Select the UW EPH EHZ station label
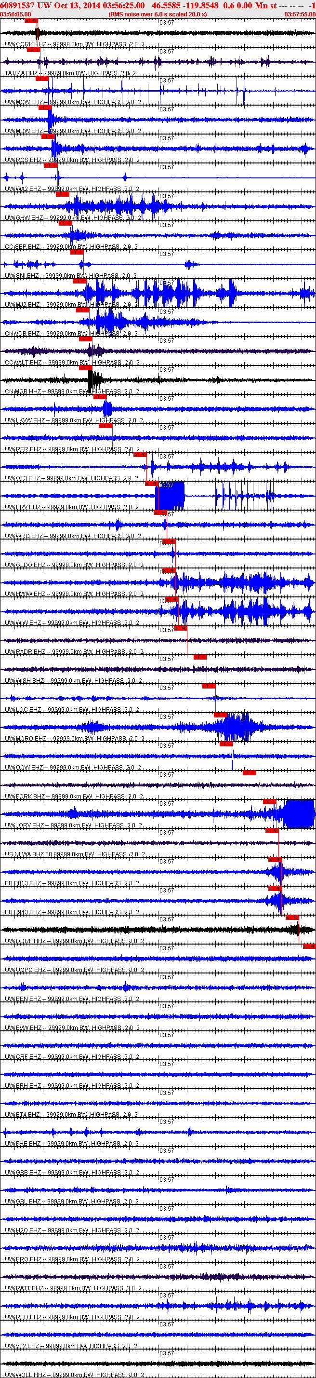The height and width of the screenshot is (1378, 316). click(x=72, y=1085)
